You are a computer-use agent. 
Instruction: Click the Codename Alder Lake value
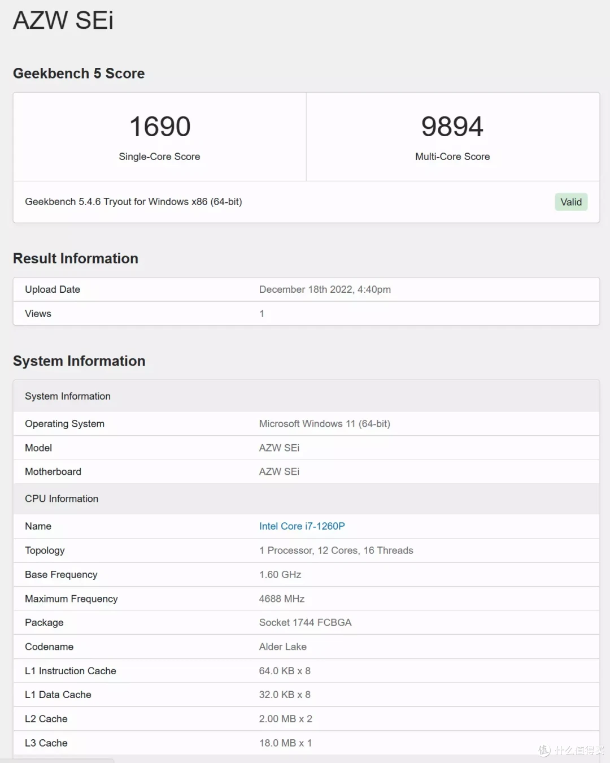[x=282, y=647]
